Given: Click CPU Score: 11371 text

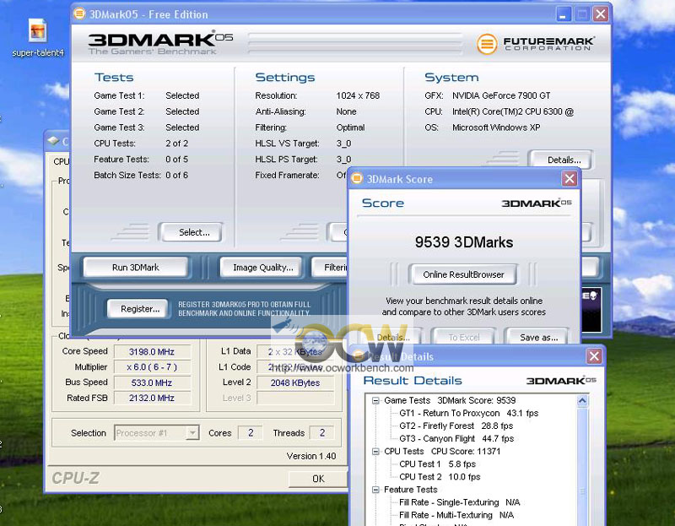Looking at the screenshot, I should (x=466, y=452).
